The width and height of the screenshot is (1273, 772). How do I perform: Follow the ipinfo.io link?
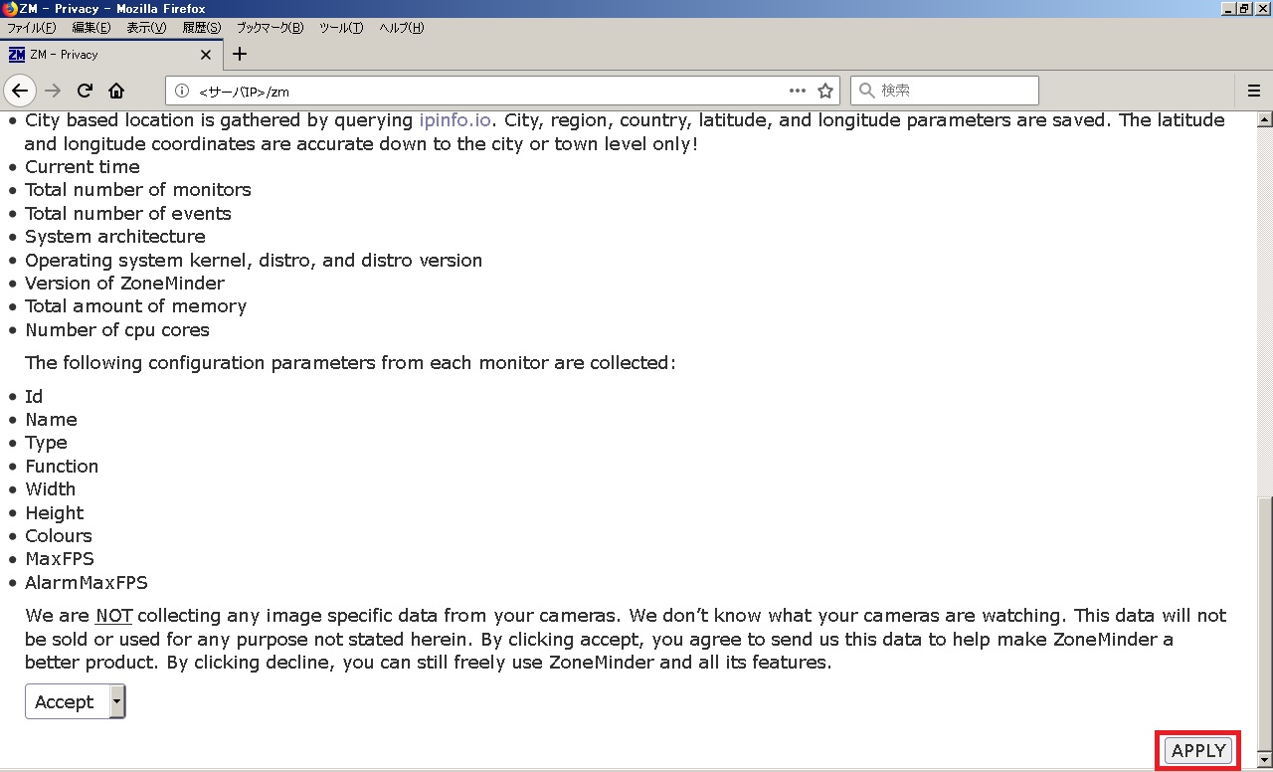pyautogui.click(x=455, y=120)
